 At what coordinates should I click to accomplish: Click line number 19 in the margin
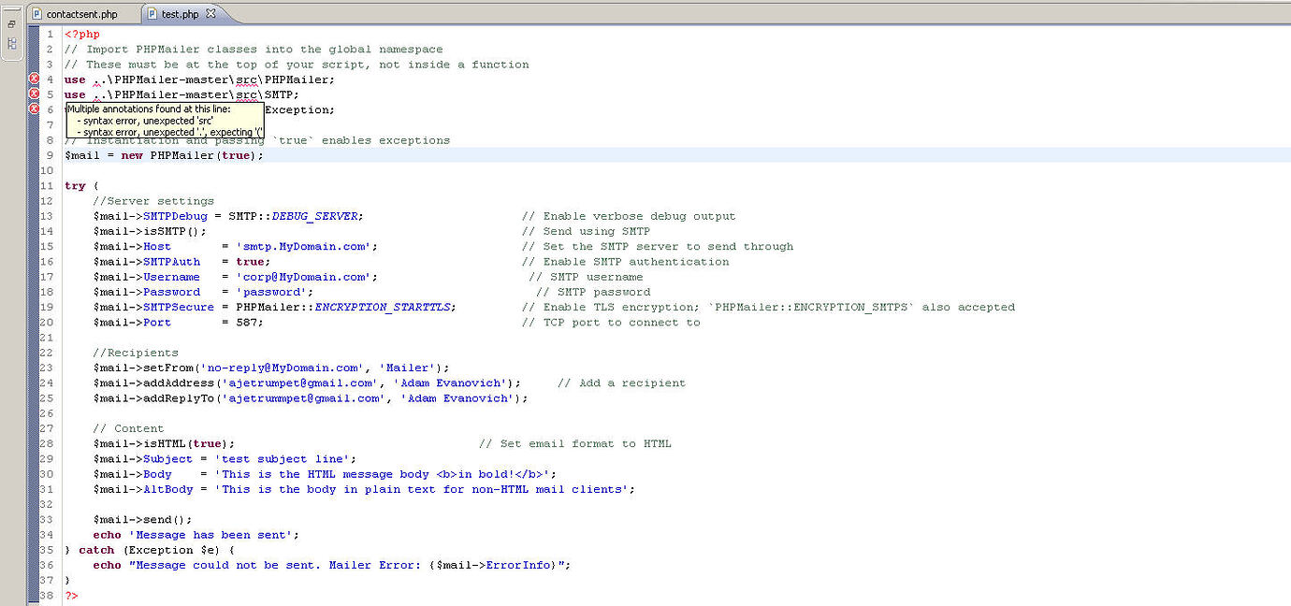point(47,307)
